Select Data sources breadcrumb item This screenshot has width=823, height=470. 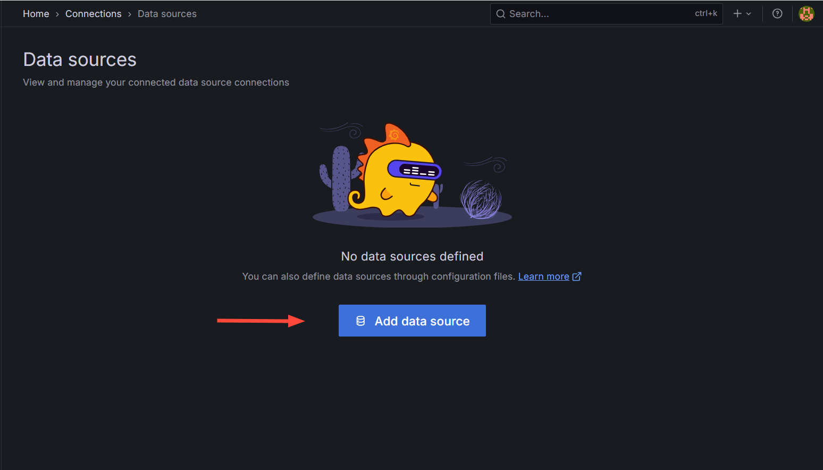tap(166, 13)
